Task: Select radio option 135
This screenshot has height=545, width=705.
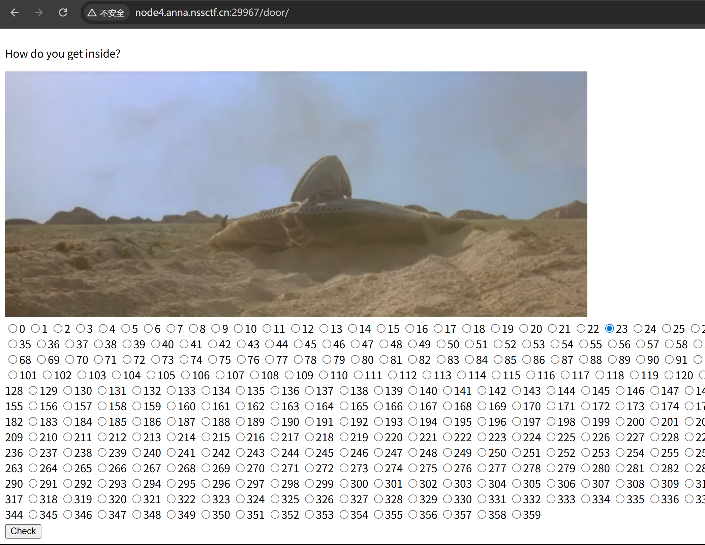Action: [241, 390]
